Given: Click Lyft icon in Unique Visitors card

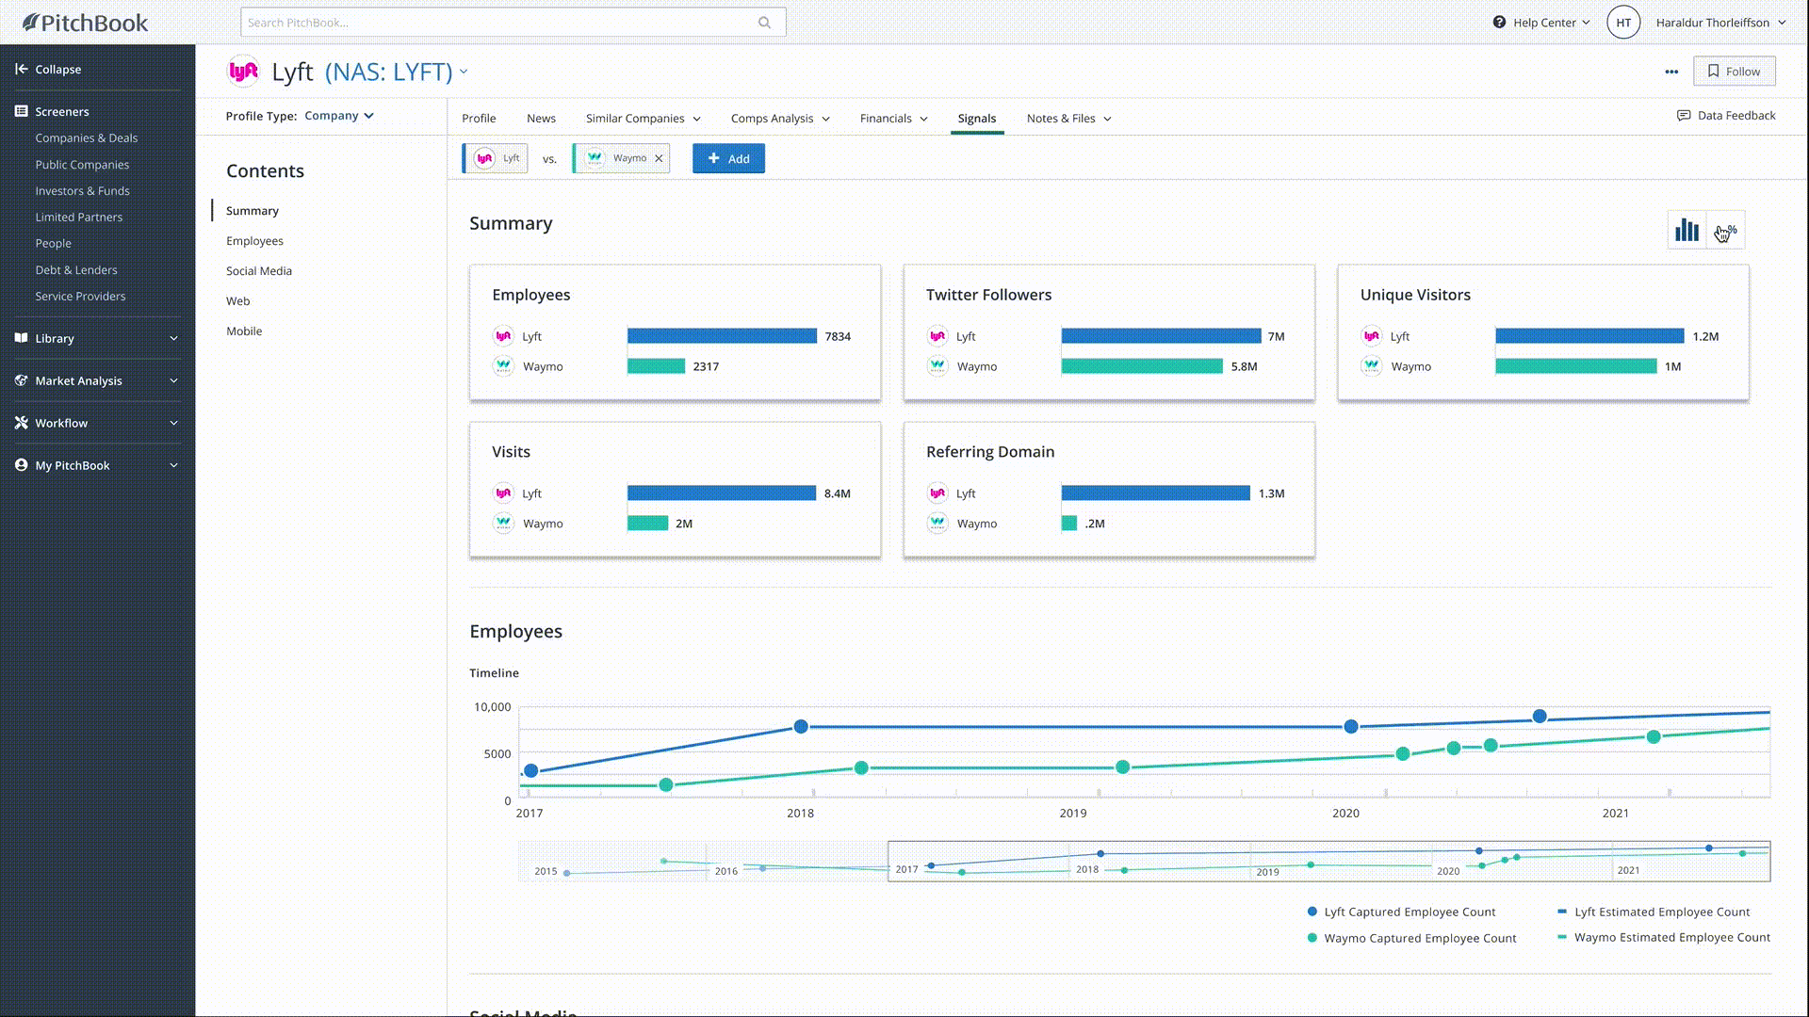Looking at the screenshot, I should pos(1371,336).
